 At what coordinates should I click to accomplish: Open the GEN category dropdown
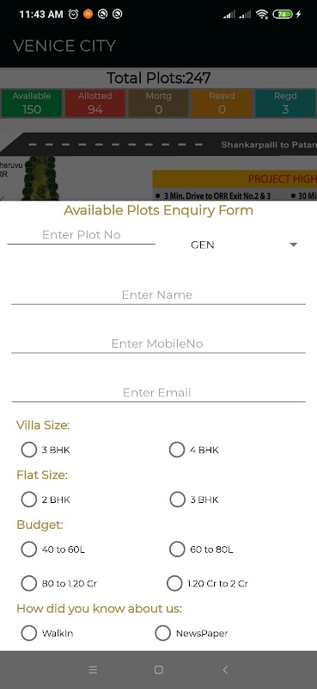coord(242,245)
